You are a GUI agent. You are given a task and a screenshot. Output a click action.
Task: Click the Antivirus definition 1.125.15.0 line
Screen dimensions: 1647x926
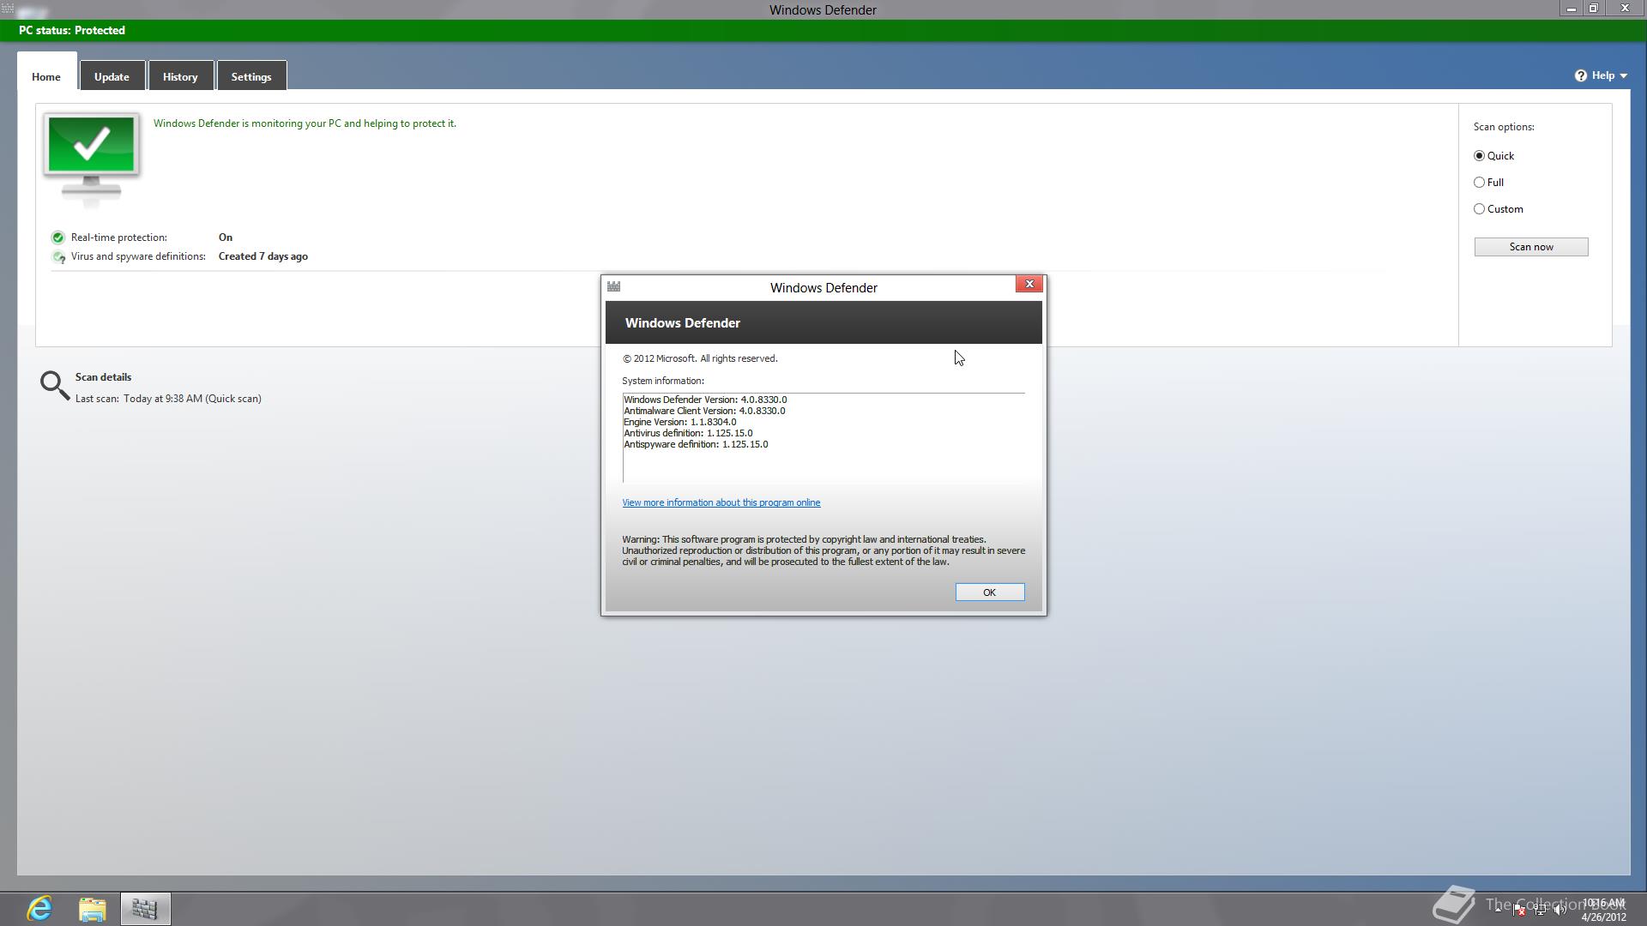point(688,433)
